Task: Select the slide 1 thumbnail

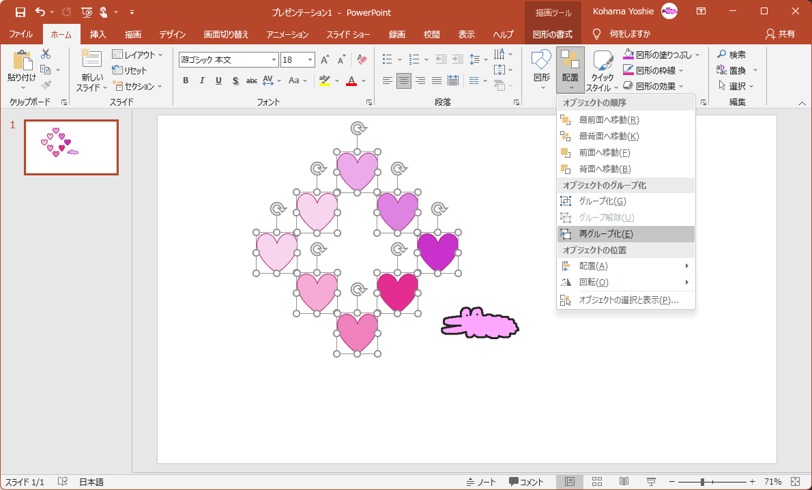Action: [72, 147]
